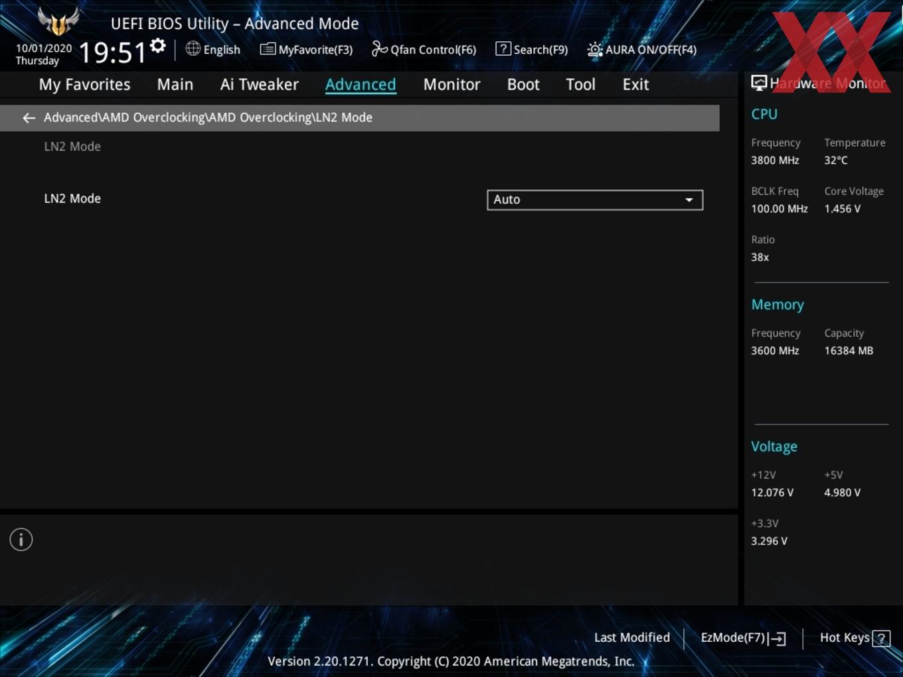The image size is (903, 677).
Task: Go to Main tab
Action: pyautogui.click(x=175, y=84)
